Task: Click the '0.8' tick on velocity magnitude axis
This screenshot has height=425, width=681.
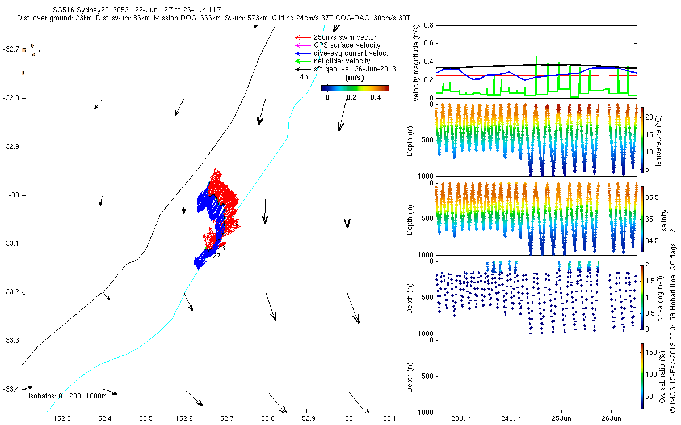Action: click(x=428, y=25)
